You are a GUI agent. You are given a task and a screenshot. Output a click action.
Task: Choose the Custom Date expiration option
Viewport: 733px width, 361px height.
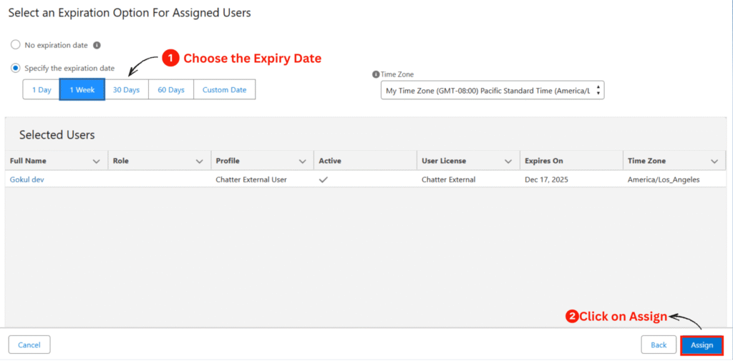[x=224, y=89]
